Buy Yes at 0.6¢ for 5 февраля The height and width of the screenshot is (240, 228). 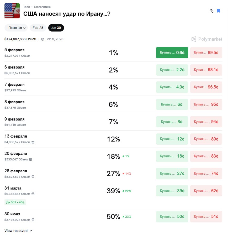pos(172,53)
